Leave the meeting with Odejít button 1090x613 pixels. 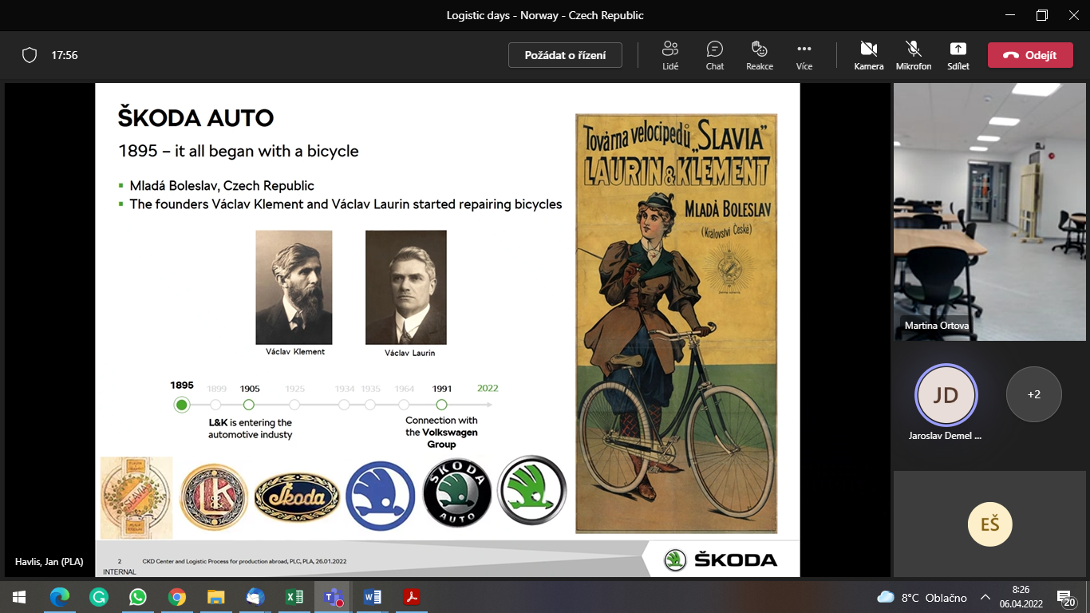click(x=1030, y=55)
